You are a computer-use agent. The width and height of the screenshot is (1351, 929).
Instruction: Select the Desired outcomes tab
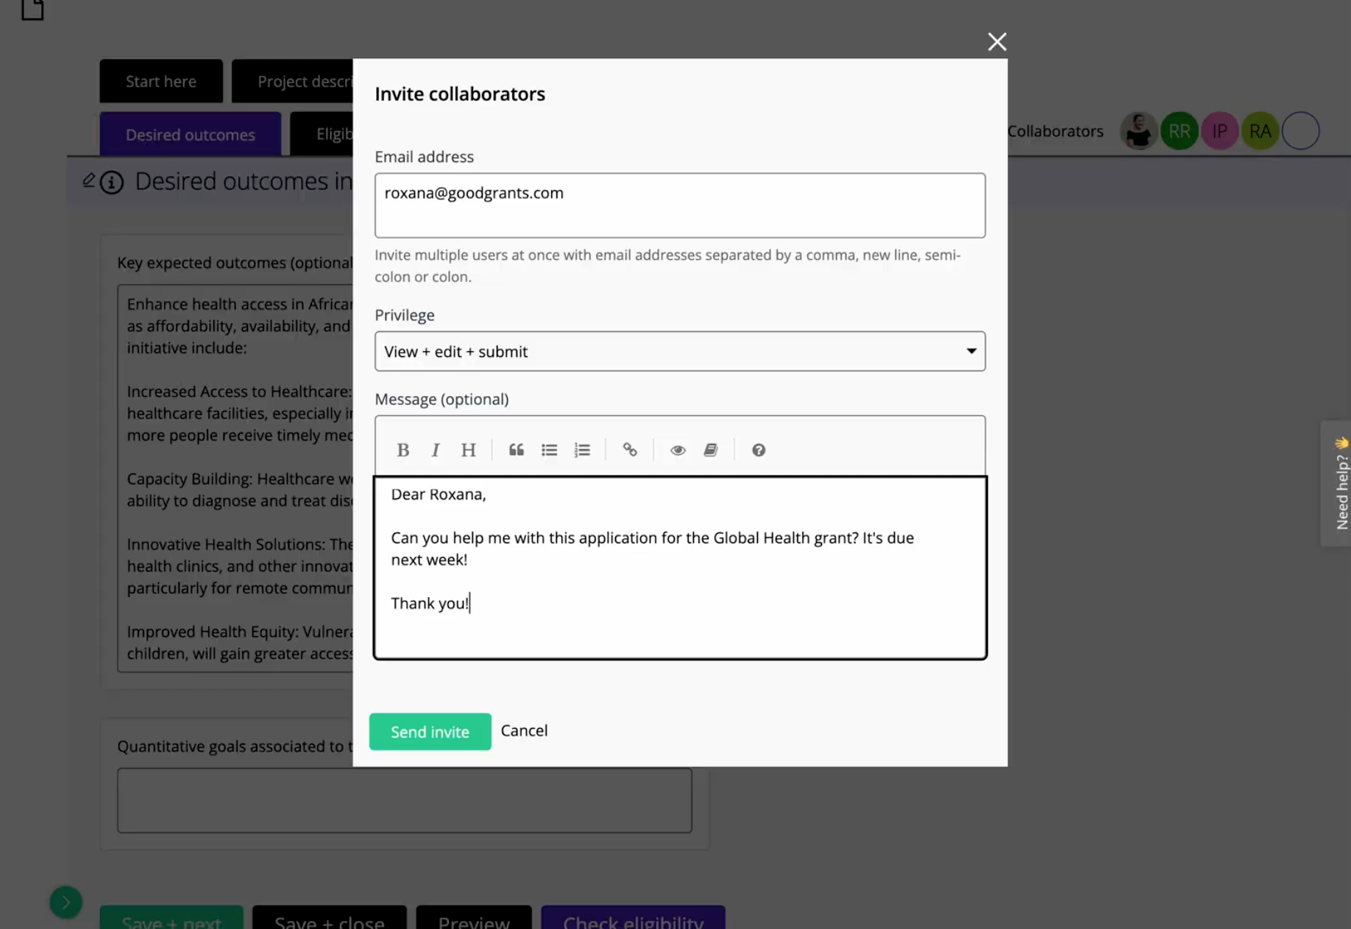[190, 135]
